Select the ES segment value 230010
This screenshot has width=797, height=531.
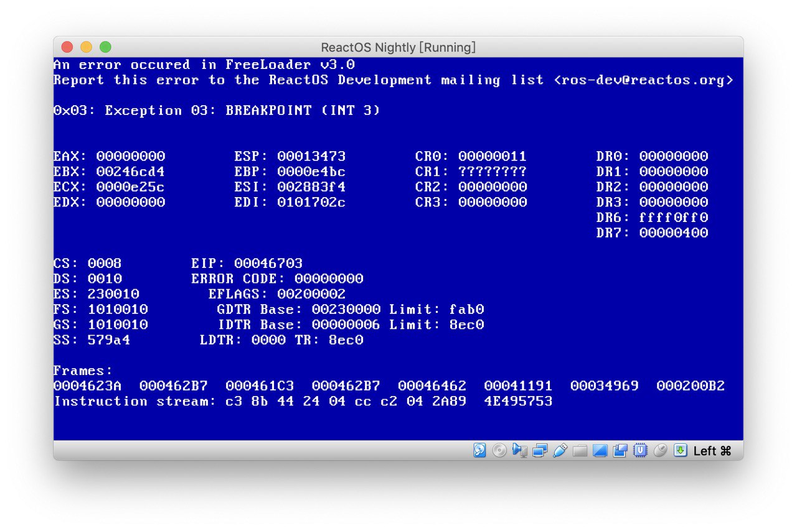point(113,293)
